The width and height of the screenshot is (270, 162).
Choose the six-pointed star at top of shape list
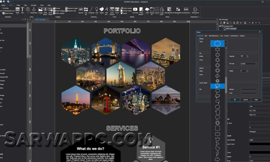click(x=217, y=50)
